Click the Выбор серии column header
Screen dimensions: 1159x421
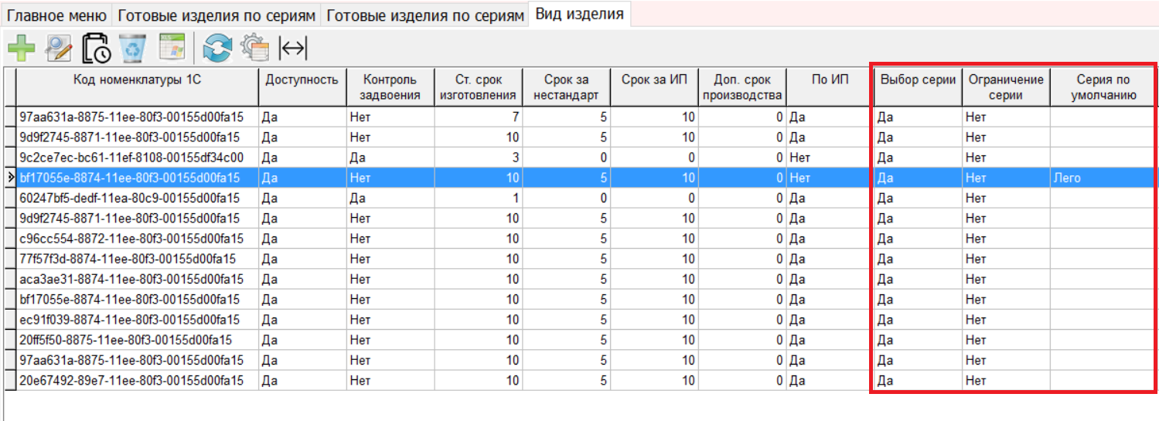[919, 79]
